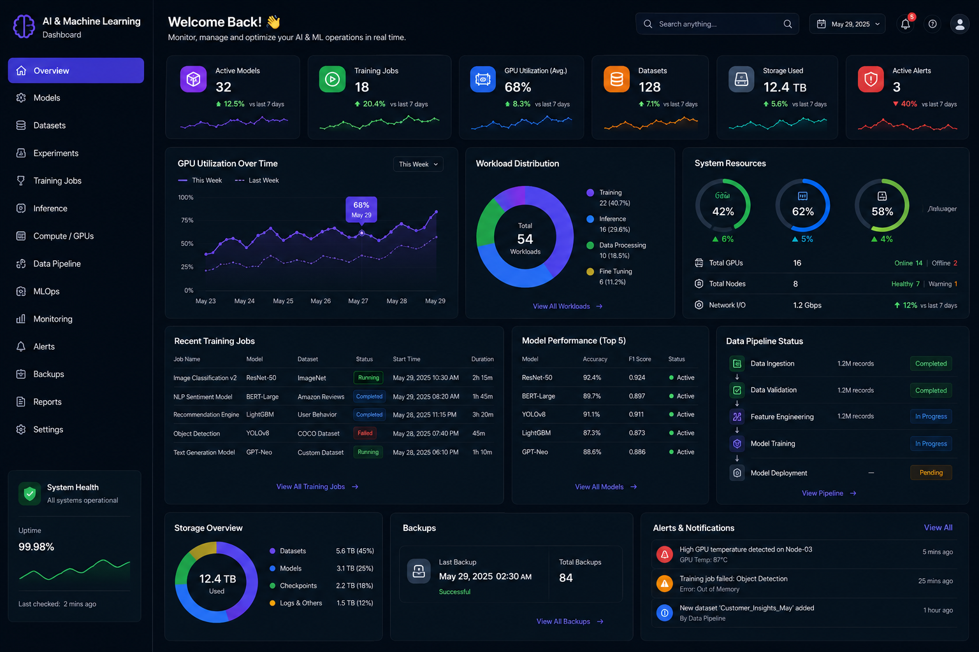Click the red GPU temperature alert icon
The image size is (979, 652).
click(x=665, y=555)
